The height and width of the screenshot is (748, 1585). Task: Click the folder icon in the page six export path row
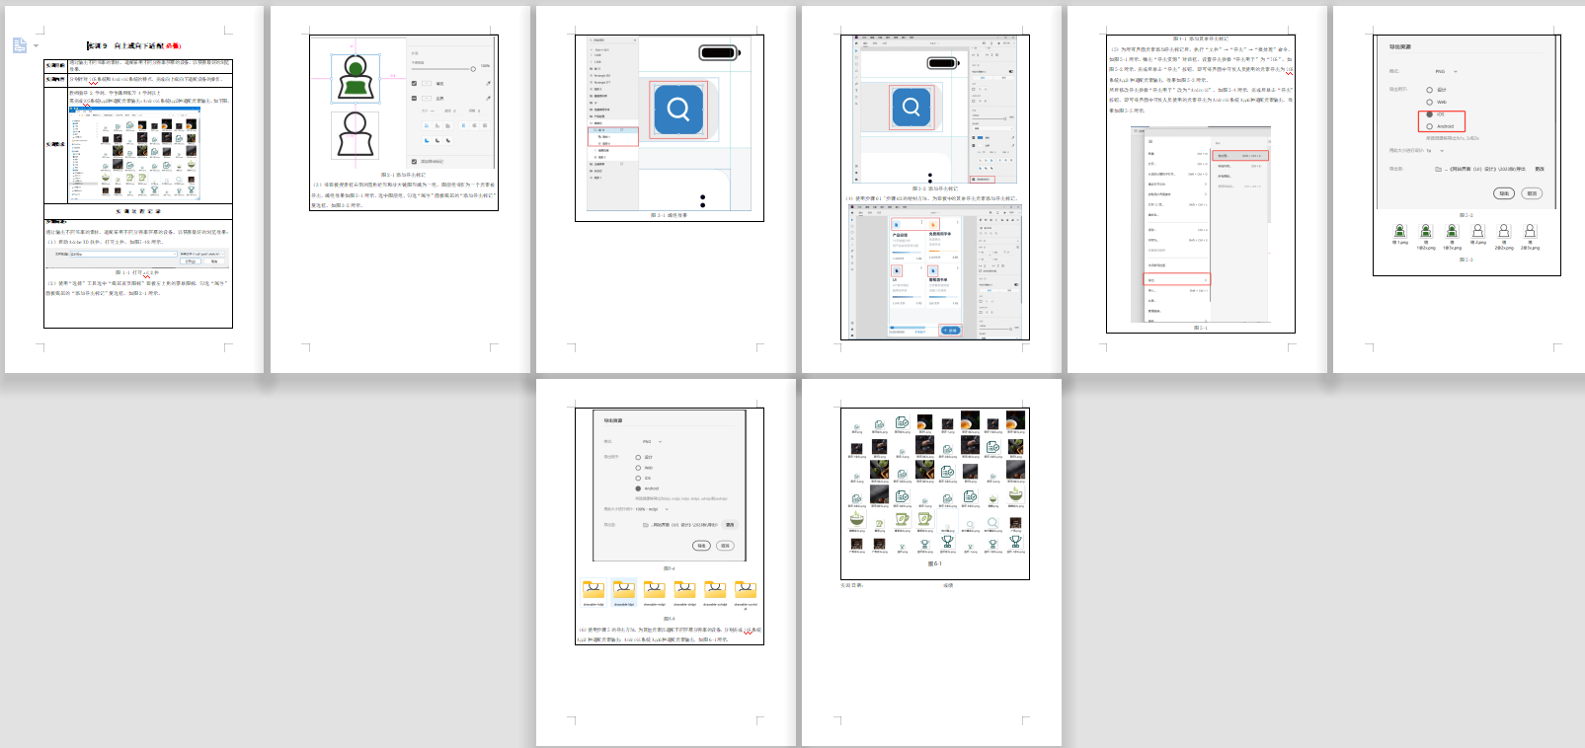(x=1438, y=169)
